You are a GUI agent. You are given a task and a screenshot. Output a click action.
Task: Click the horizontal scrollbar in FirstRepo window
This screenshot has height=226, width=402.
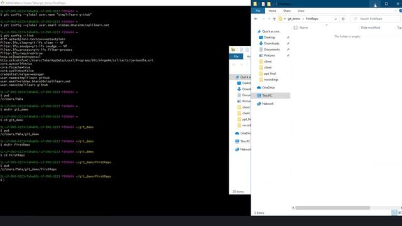click(x=332, y=208)
